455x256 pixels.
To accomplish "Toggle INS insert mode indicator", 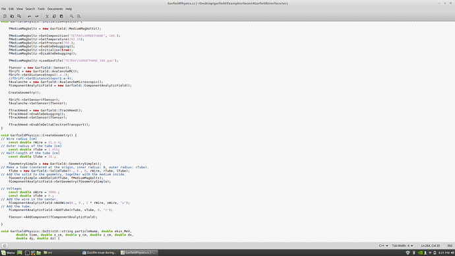I will 450,245.
